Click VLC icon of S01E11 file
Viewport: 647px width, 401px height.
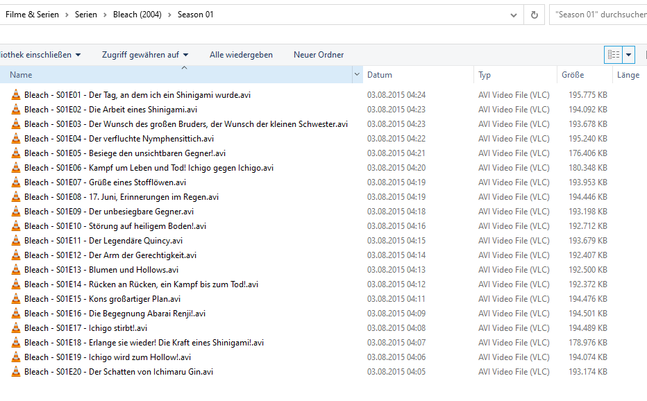click(16, 241)
